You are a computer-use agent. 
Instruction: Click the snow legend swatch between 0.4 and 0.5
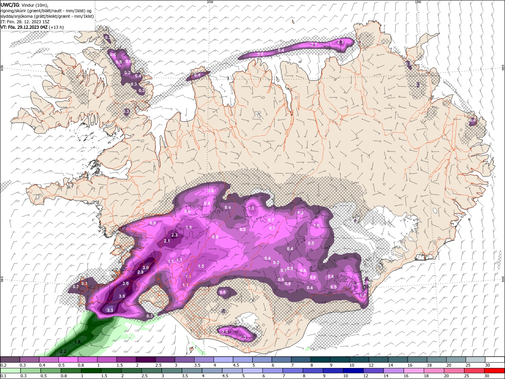(x=49, y=359)
